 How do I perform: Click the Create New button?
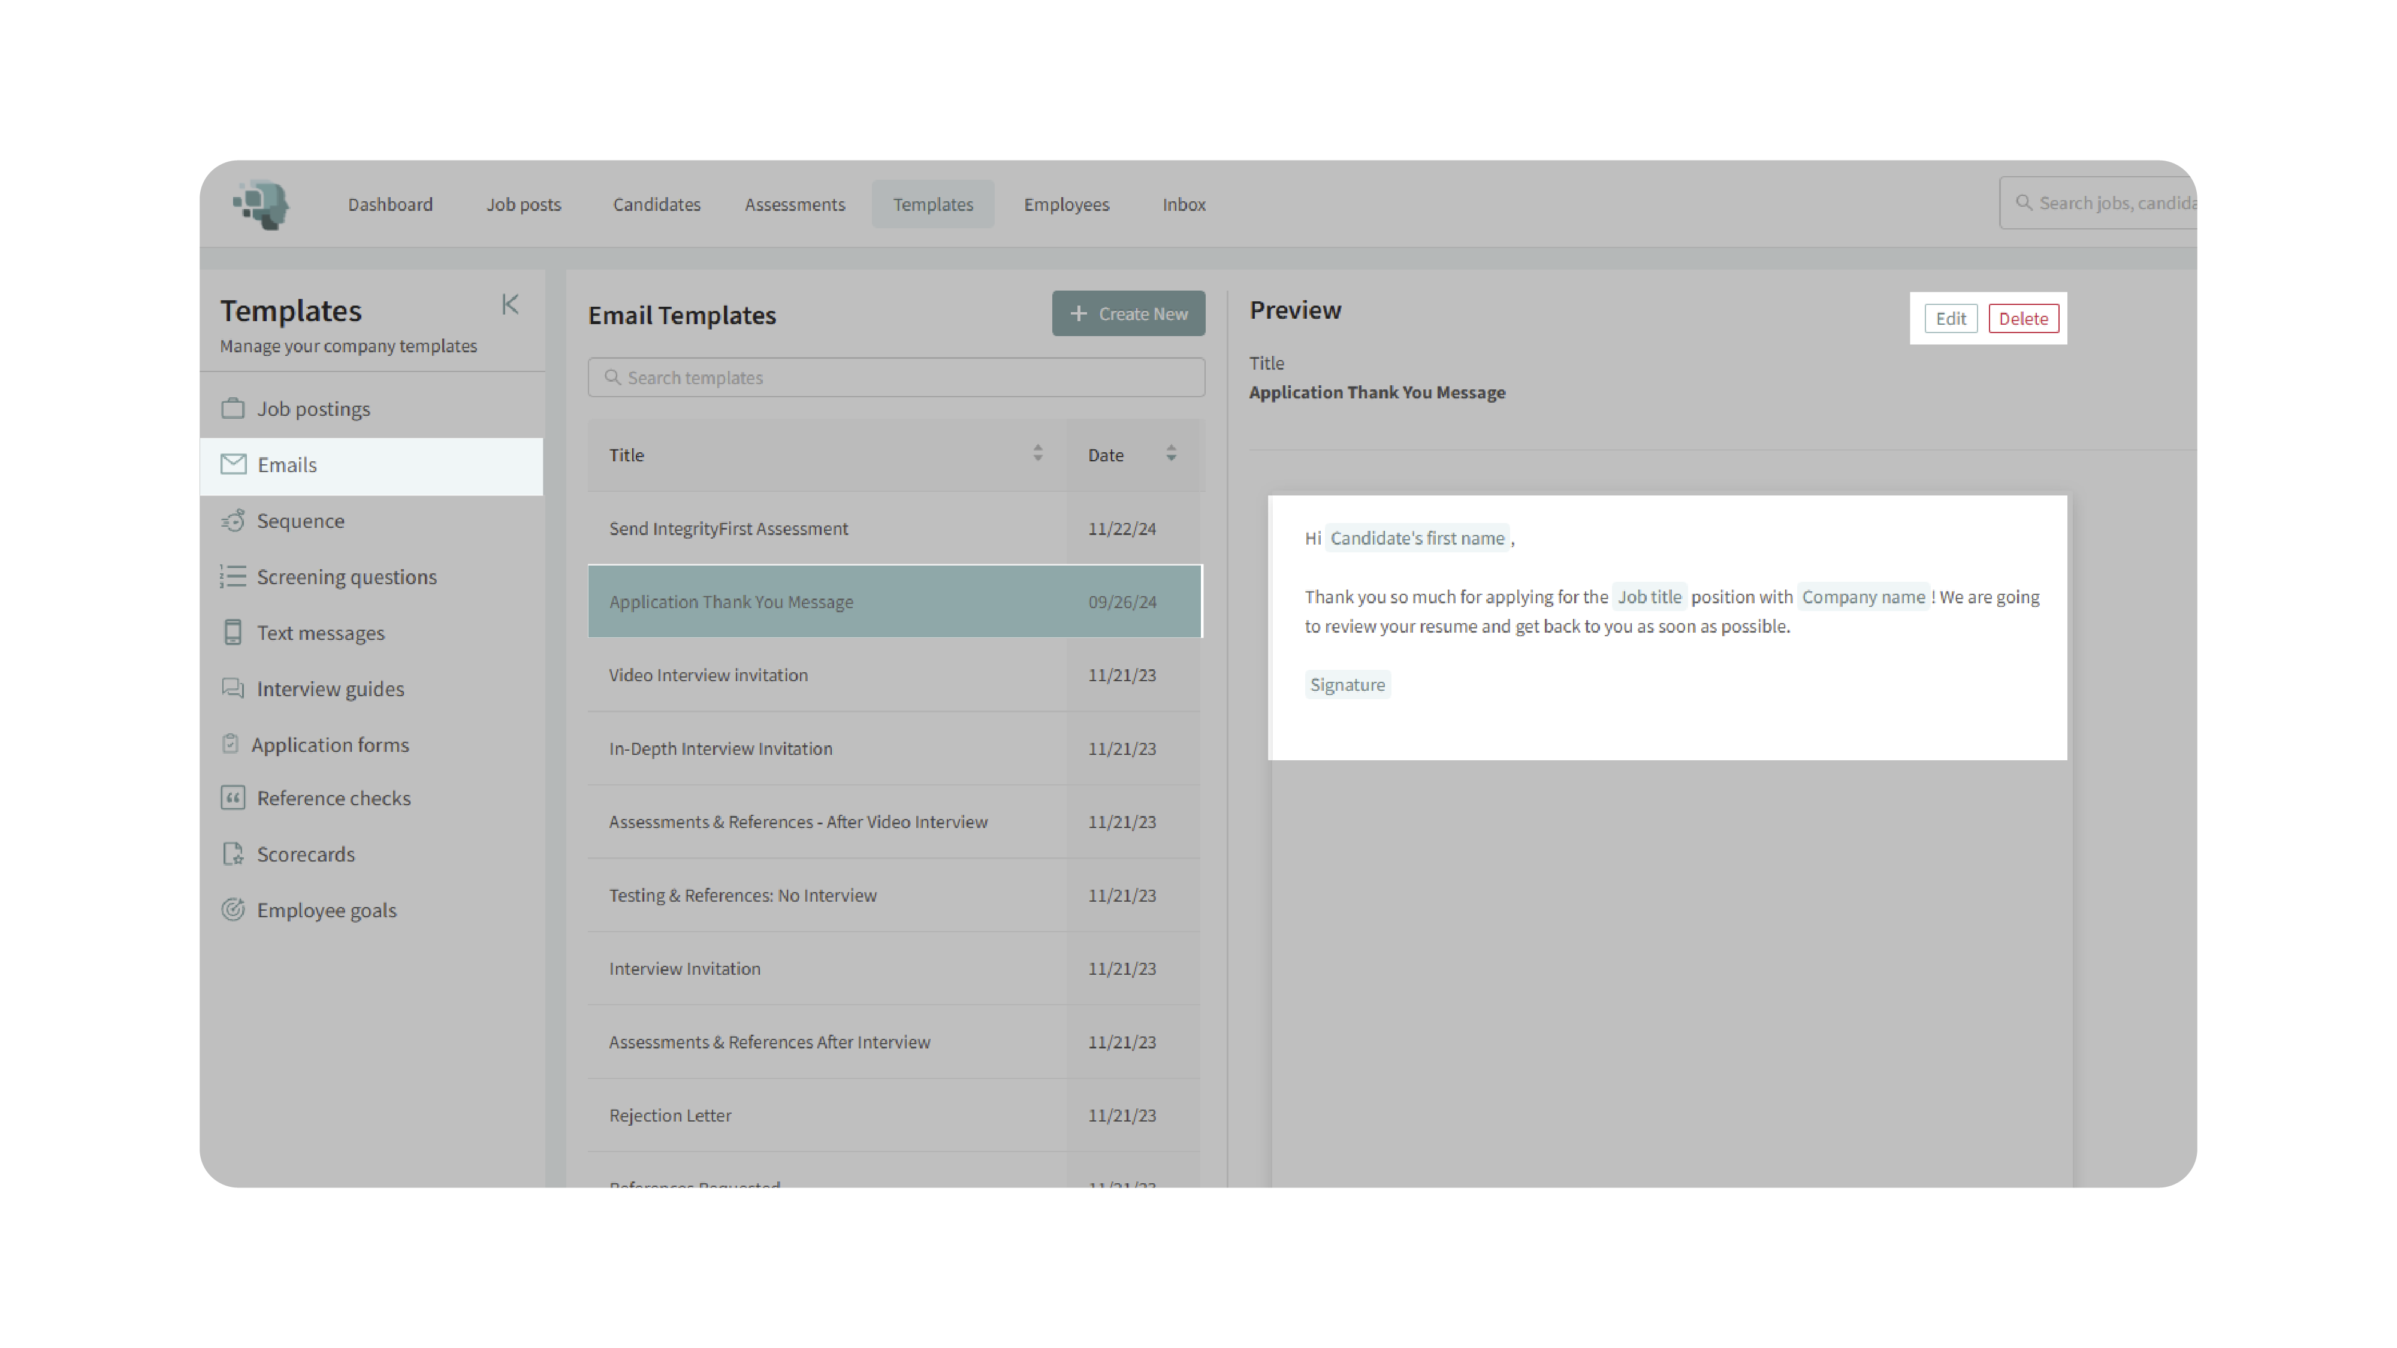pos(1128,313)
